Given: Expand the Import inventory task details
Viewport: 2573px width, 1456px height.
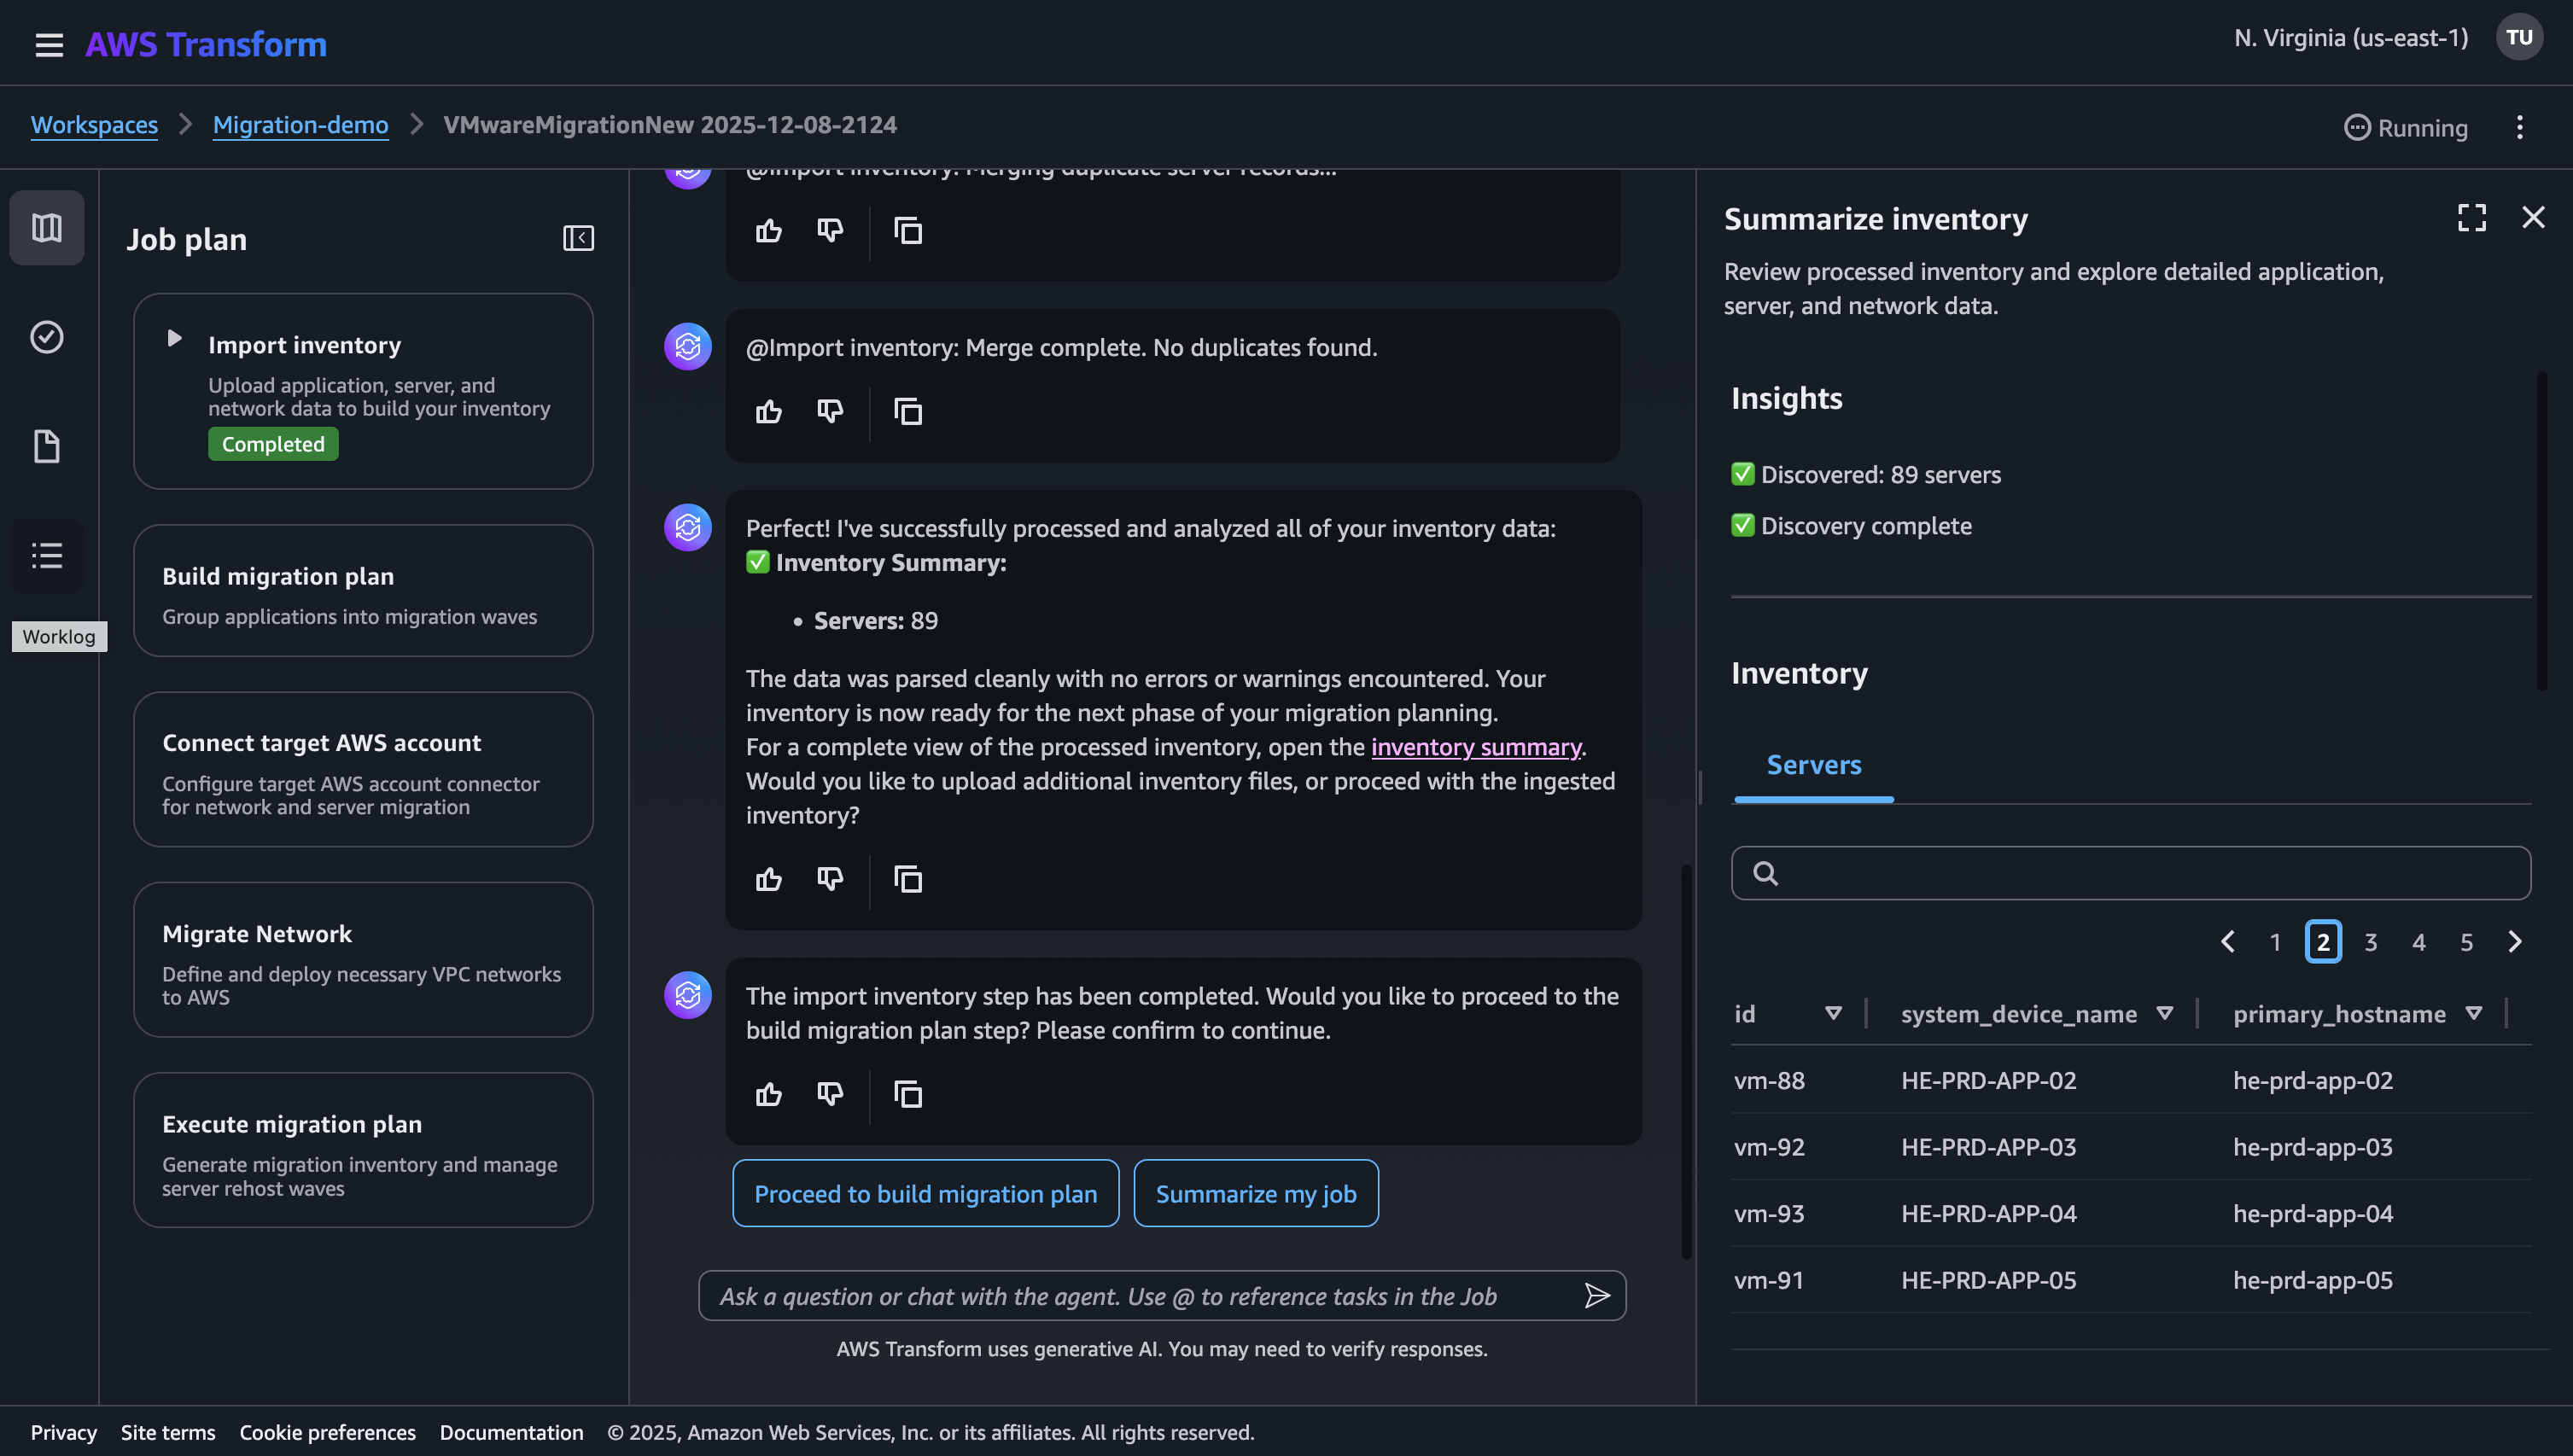Looking at the screenshot, I should pyautogui.click(x=175, y=339).
